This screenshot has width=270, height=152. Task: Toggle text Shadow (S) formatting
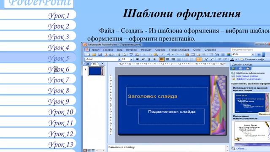pos(154,59)
